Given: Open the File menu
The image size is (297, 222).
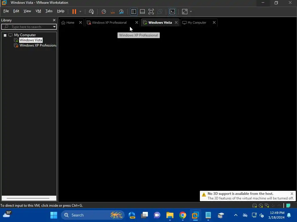Looking at the screenshot, I should (6, 11).
